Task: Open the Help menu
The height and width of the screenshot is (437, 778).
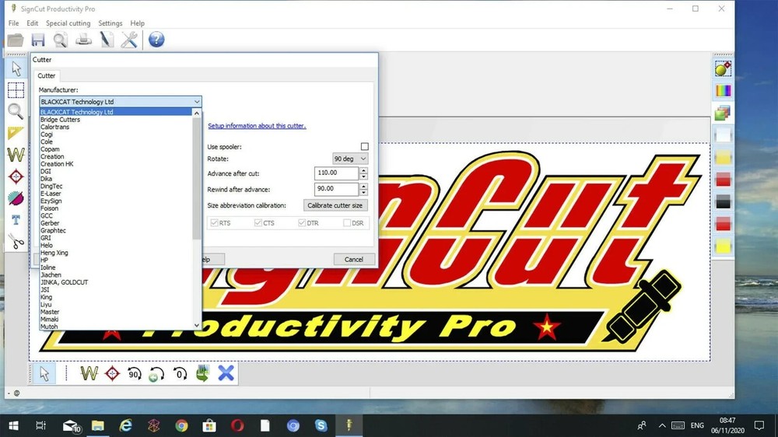Action: pos(138,23)
